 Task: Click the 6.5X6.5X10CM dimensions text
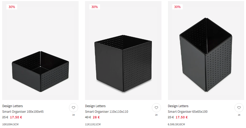tap(176, 124)
